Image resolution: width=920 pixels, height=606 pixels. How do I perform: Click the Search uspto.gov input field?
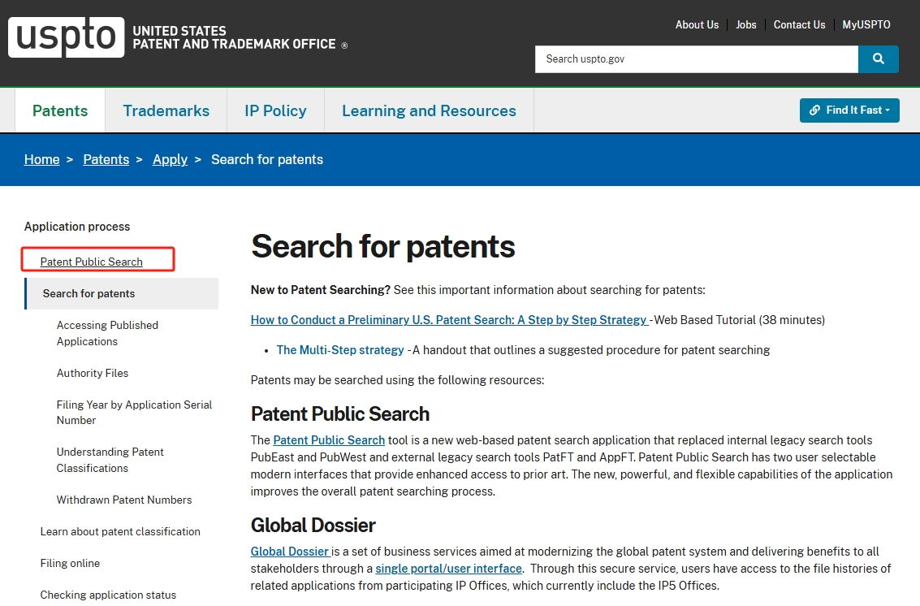tap(696, 59)
